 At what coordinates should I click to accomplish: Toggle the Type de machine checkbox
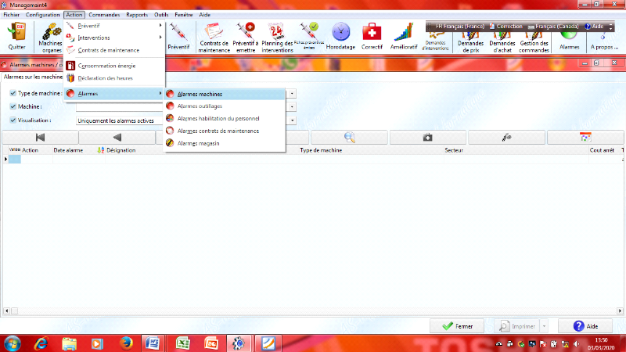[x=13, y=93]
